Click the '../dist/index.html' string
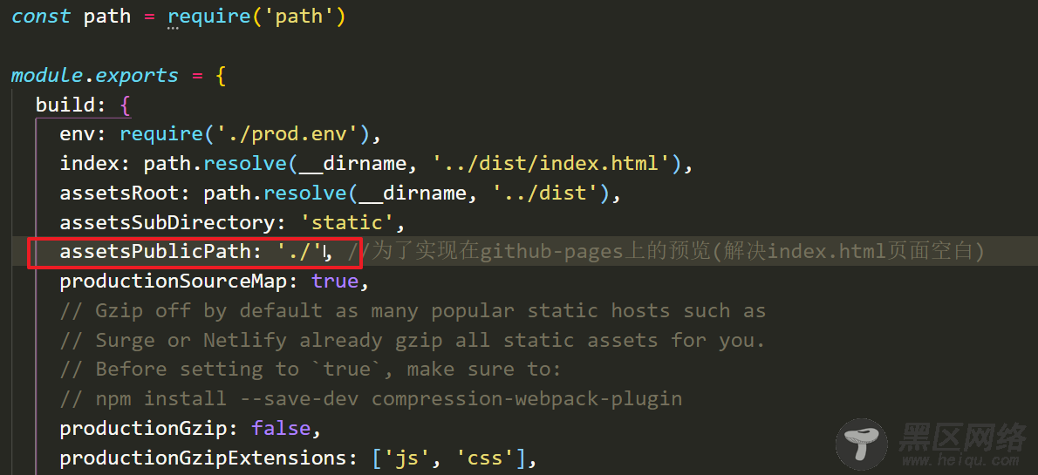Screen dimensions: 1038x475 (550, 163)
